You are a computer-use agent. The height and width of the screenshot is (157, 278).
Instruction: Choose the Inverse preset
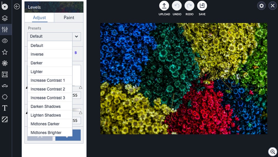pyautogui.click(x=50, y=54)
